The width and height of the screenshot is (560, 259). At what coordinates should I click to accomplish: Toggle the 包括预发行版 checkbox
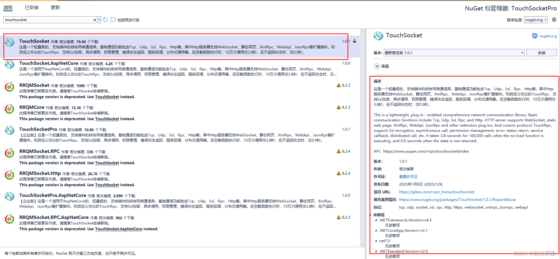pyautogui.click(x=113, y=20)
